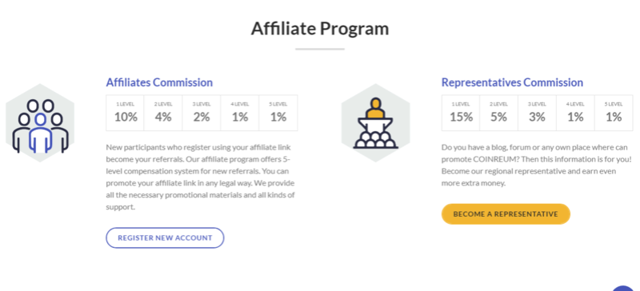Click the representatives speaker podium icon
This screenshot has width=640, height=291.
(375, 123)
